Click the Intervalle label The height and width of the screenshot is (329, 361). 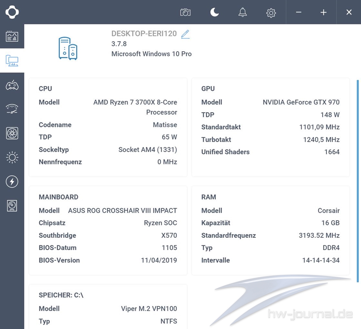pyautogui.click(x=216, y=260)
